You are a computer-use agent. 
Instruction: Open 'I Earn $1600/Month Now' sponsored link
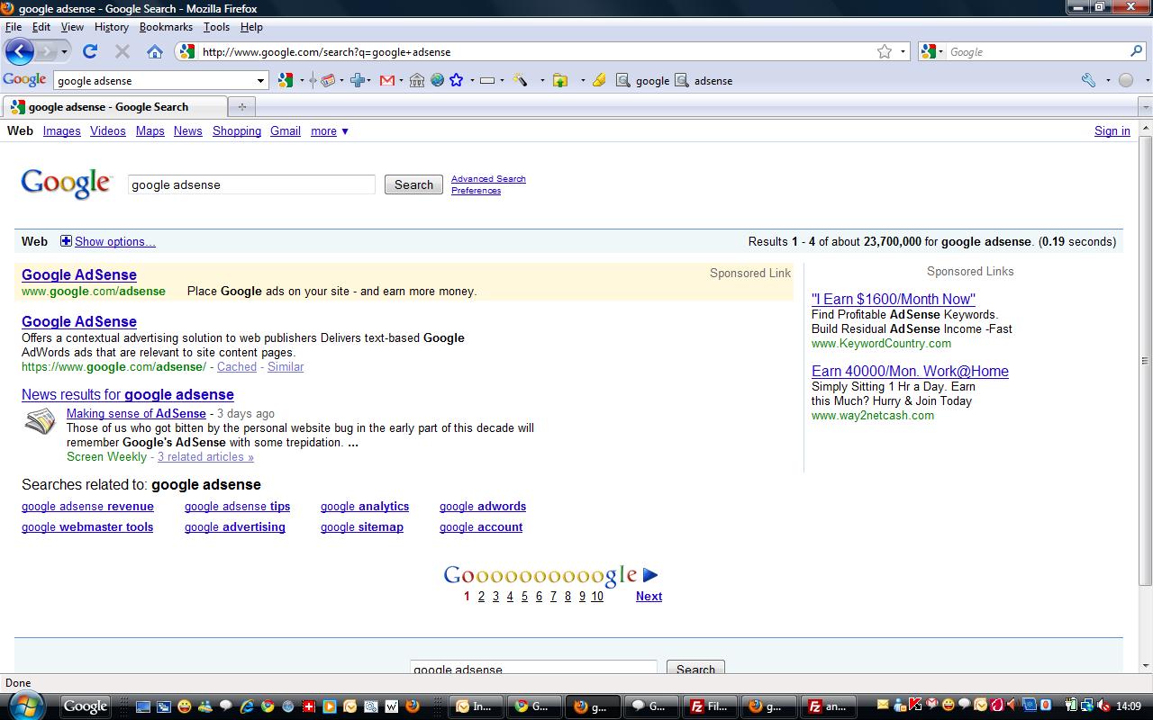894,299
